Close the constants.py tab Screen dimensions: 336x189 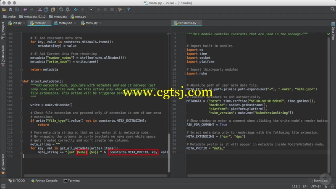[199, 23]
